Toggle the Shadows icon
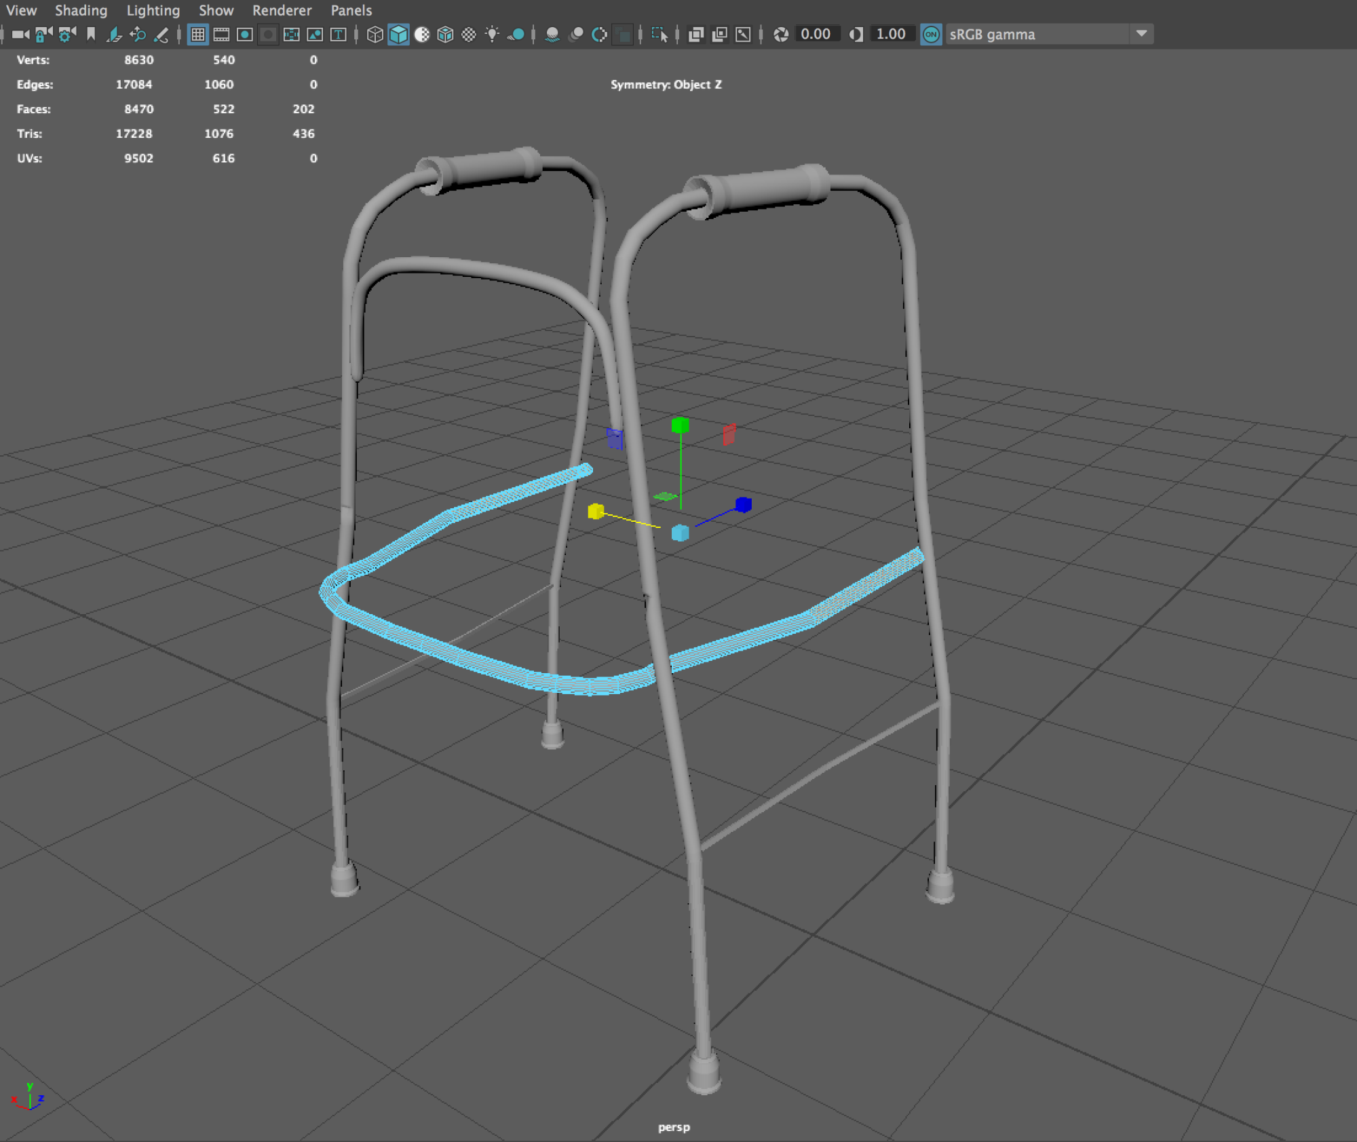Viewport: 1357px width, 1142px height. pos(516,34)
